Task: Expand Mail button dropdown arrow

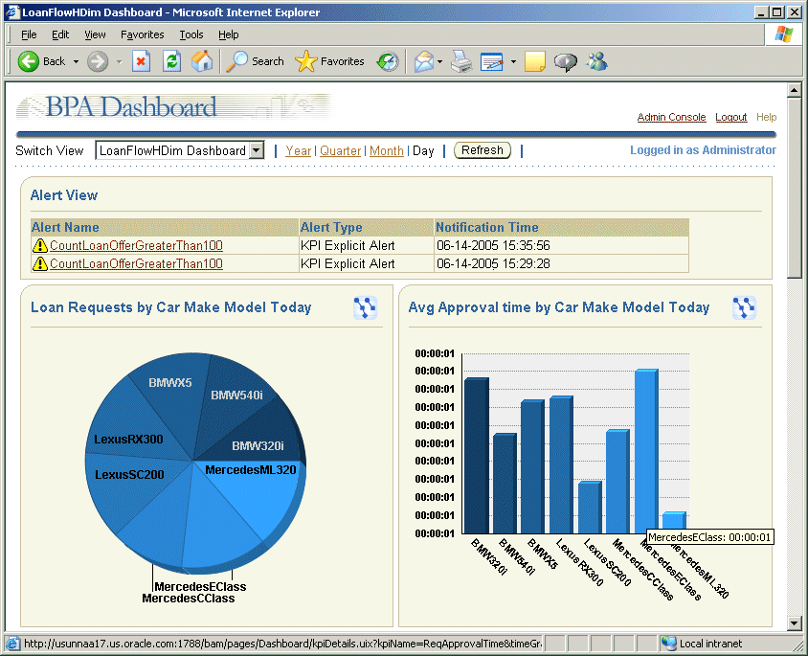Action: click(439, 62)
